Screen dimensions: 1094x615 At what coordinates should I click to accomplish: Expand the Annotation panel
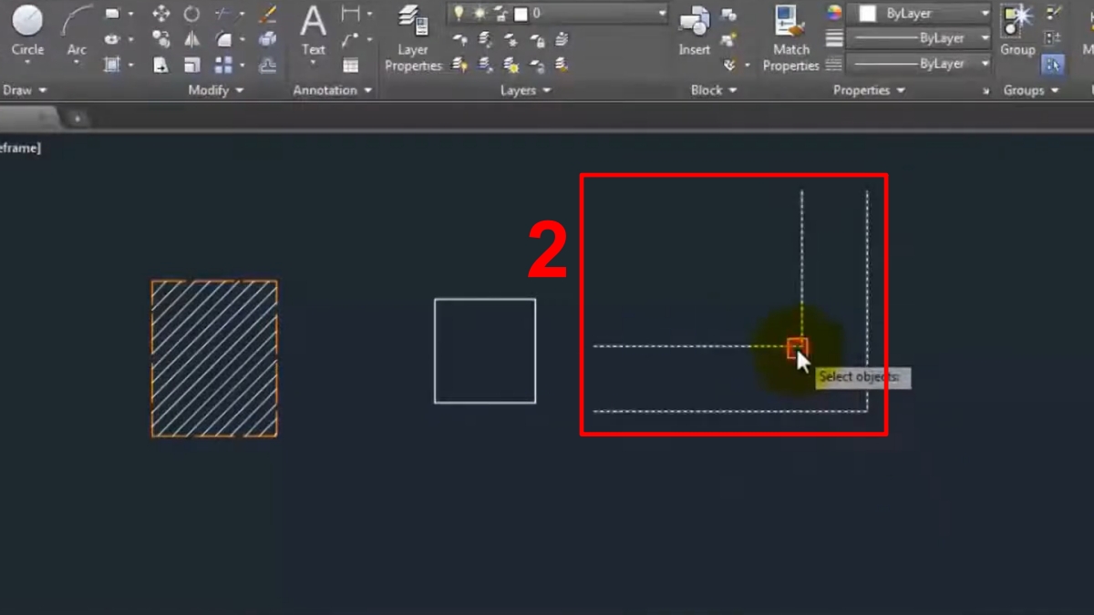tap(333, 90)
